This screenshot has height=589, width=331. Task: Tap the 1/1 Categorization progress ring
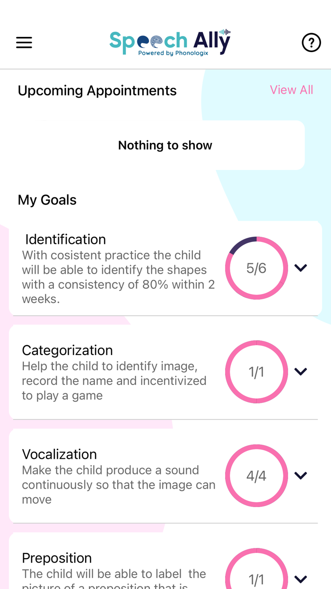tap(257, 372)
